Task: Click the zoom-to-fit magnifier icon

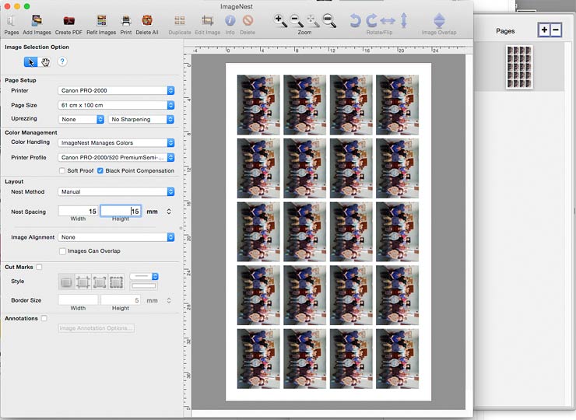Action: (x=313, y=20)
